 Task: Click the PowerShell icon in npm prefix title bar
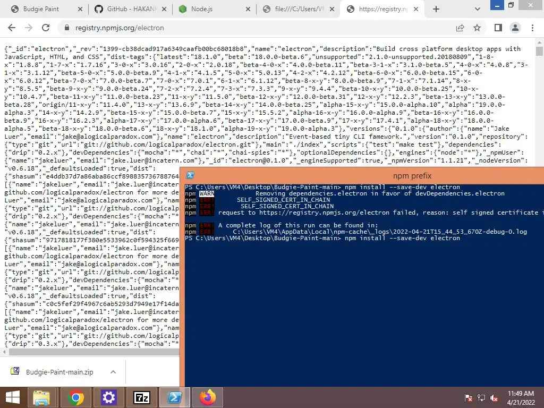pyautogui.click(x=190, y=175)
